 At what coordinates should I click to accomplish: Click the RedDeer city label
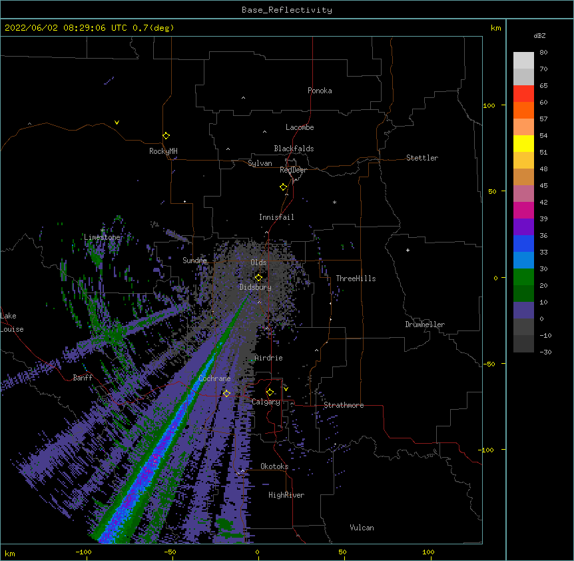[x=293, y=170]
